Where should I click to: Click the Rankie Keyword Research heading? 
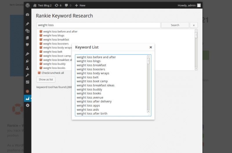[64, 16]
